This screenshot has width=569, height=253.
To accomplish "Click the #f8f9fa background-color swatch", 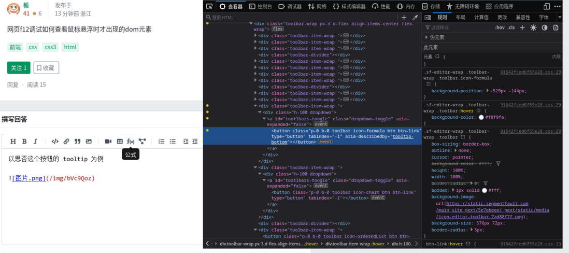I will tap(481, 117).
